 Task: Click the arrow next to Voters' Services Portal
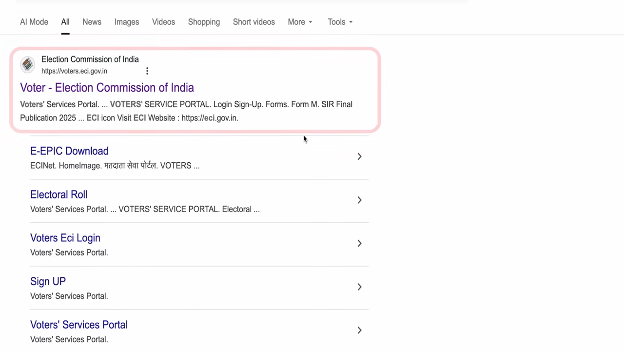tap(359, 330)
